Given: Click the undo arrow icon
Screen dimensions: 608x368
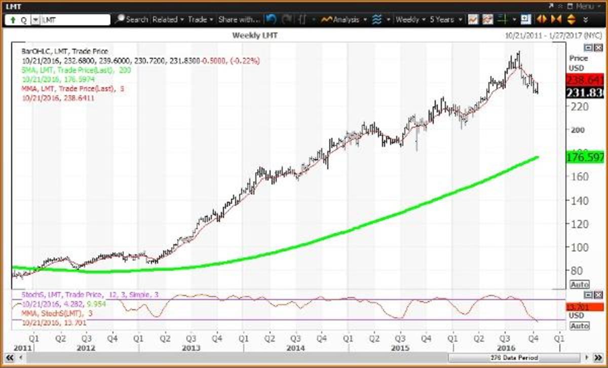Looking at the screenshot, I should pos(272,20).
